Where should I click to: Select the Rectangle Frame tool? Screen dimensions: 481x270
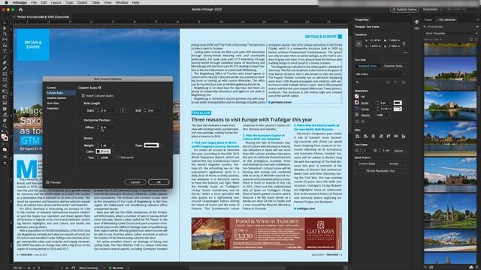coord(5,74)
